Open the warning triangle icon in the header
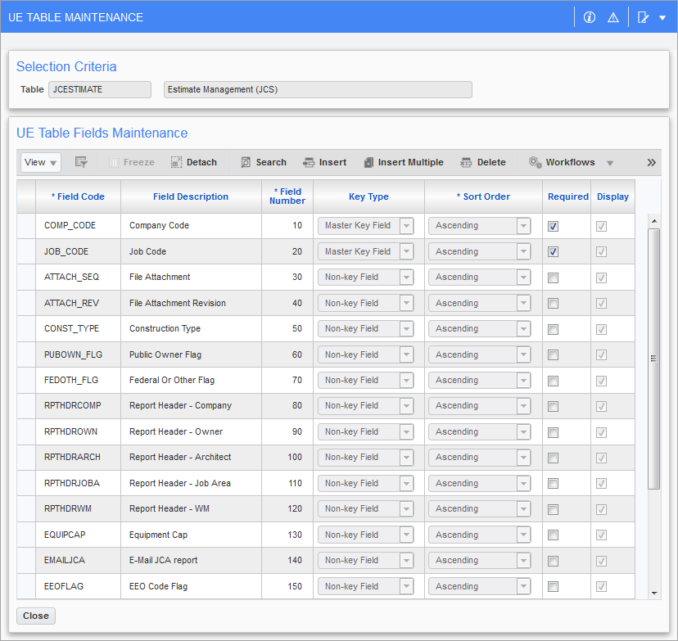 click(613, 17)
